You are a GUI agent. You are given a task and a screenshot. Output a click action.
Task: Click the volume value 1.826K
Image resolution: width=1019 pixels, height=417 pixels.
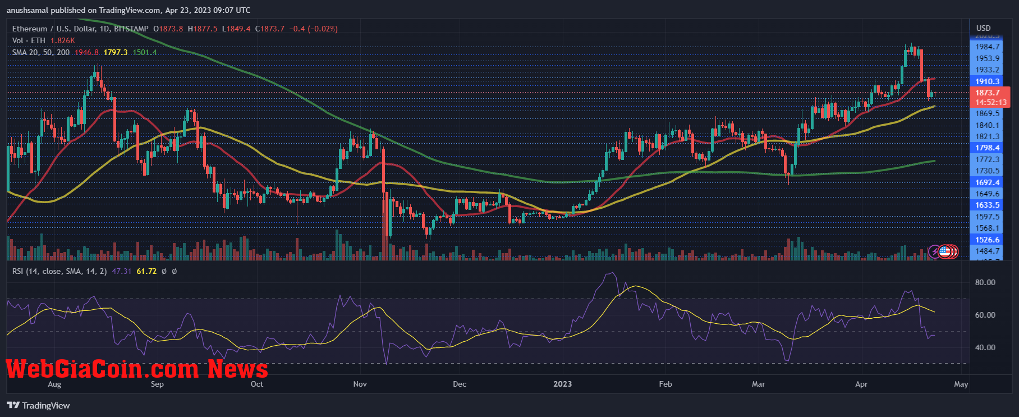(x=62, y=40)
